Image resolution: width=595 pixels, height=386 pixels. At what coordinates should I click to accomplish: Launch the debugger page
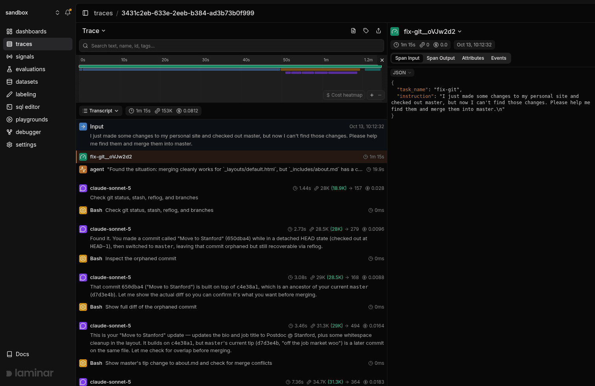tap(38, 132)
